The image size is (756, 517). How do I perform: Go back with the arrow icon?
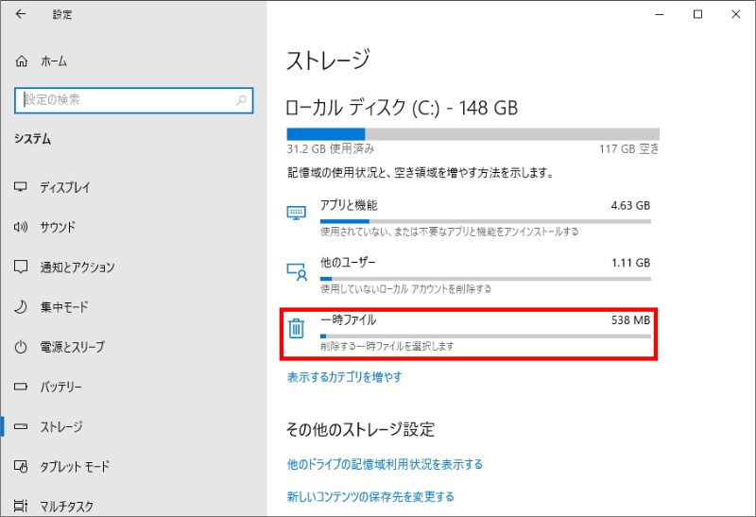pos(20,14)
